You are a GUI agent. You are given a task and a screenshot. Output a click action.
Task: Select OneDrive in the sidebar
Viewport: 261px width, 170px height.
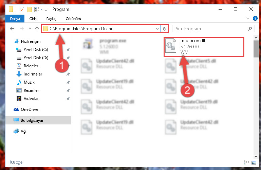pyautogui.click(x=30, y=109)
